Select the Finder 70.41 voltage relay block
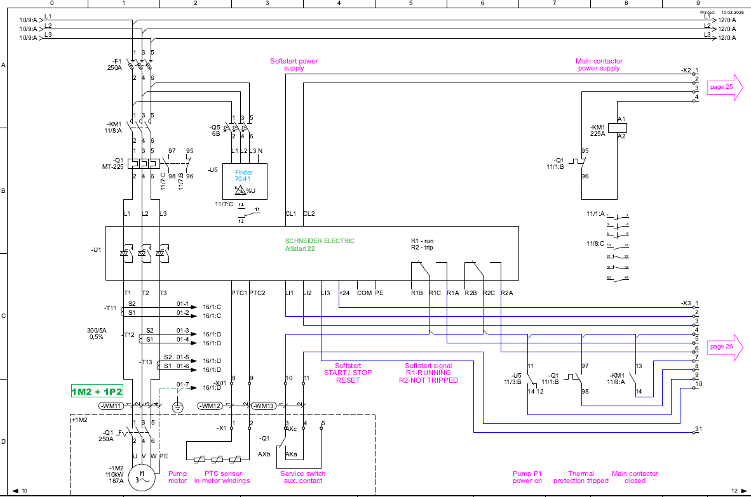 click(245, 182)
